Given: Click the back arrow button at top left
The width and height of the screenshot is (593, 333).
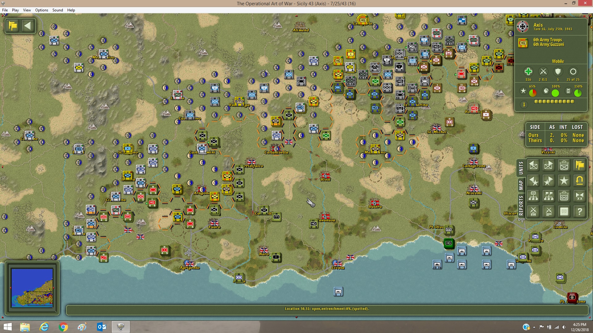Looking at the screenshot, I should [28, 26].
